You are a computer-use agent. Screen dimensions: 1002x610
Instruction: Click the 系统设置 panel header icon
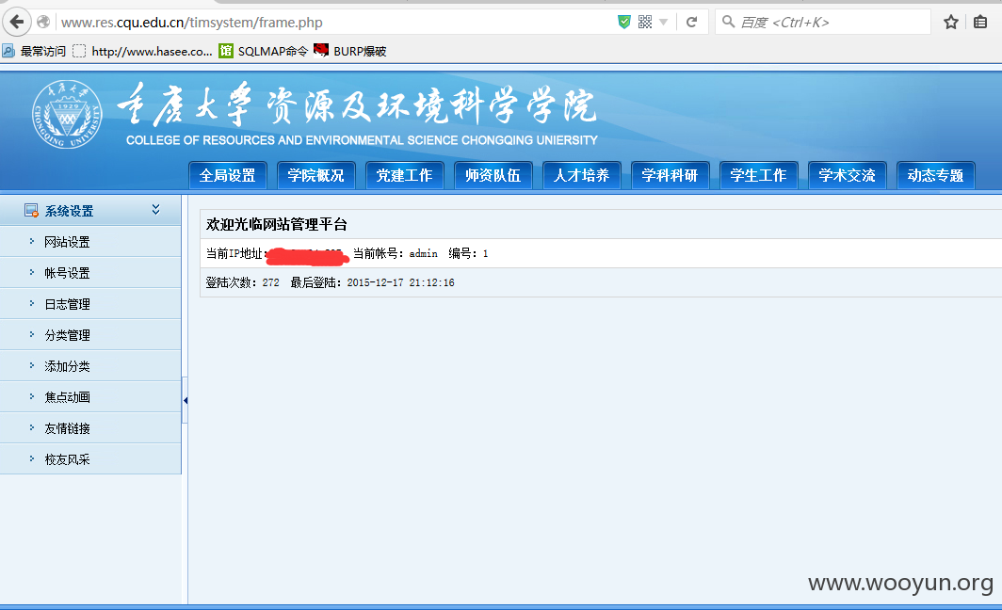[31, 210]
